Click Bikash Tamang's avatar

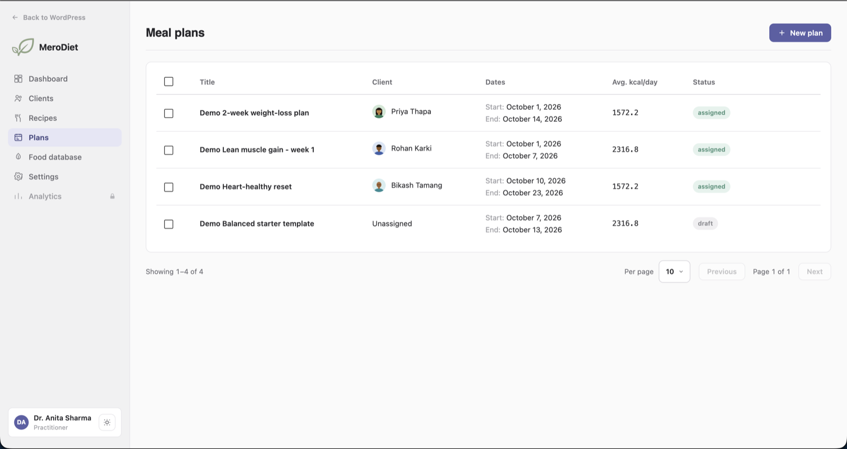click(379, 186)
